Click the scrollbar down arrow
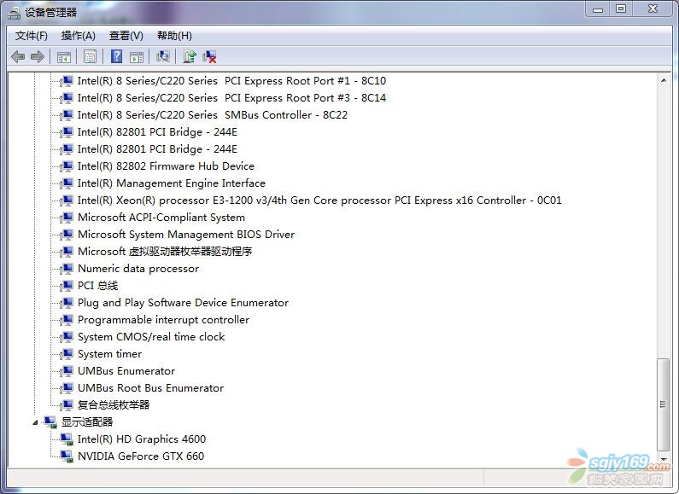Viewport: 679px width, 494px height. tap(664, 459)
